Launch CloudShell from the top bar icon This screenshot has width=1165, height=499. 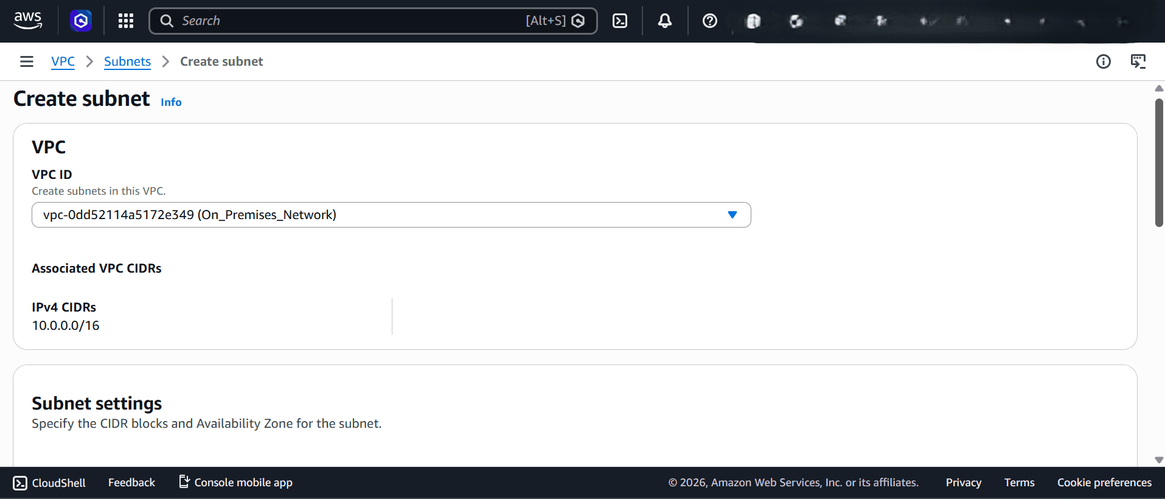pyautogui.click(x=620, y=21)
